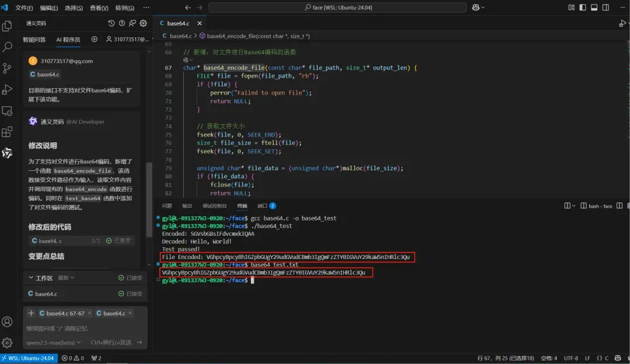Image resolution: width=630 pixels, height=364 pixels.
Task: Click the new chat plus icon beside AI 程序员
Action: coord(94,39)
